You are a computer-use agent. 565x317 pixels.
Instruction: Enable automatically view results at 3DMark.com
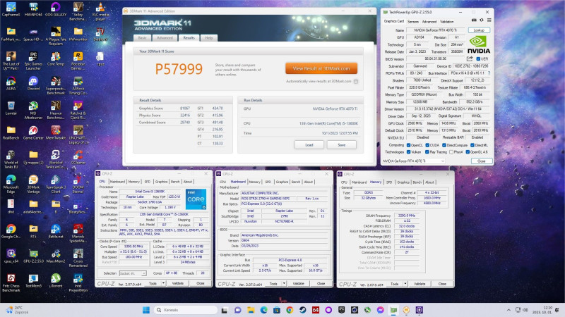point(356,82)
